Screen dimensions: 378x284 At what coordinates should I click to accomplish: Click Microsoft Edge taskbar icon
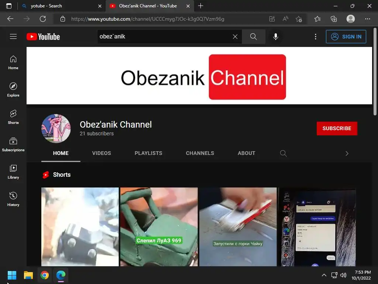click(x=61, y=275)
